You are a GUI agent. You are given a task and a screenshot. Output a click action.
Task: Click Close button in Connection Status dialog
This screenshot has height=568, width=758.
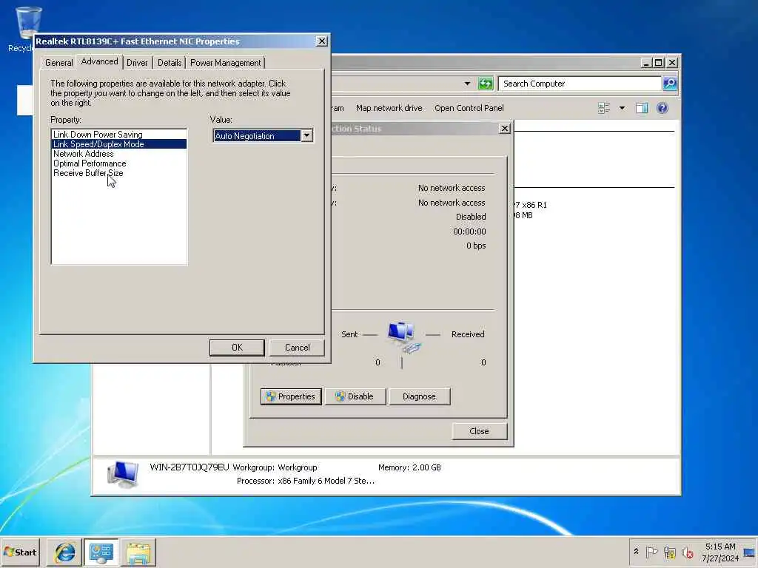pos(479,431)
